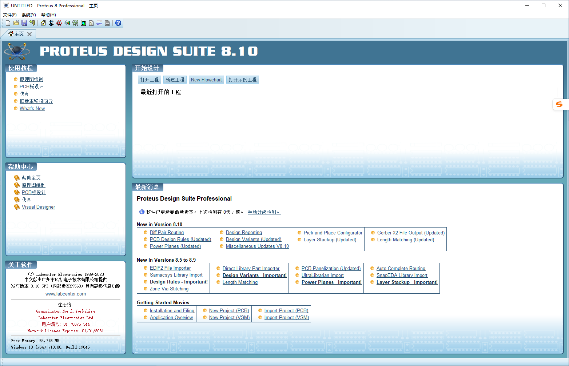Open the 文件(F) menu
This screenshot has height=366, width=569.
click(10, 15)
